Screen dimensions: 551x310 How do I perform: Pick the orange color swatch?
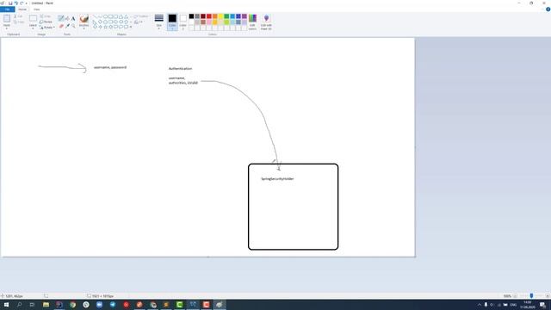[x=214, y=16]
